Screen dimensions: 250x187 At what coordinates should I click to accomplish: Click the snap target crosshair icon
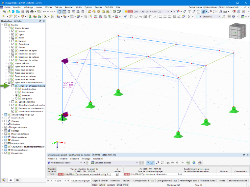pyautogui.click(x=234, y=16)
